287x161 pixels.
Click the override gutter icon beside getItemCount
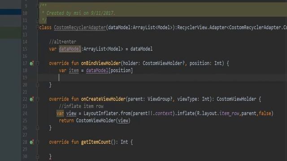tap(31, 142)
